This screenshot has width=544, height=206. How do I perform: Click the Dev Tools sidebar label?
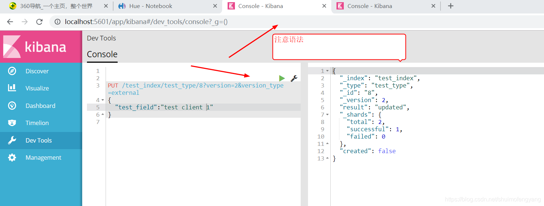click(39, 140)
